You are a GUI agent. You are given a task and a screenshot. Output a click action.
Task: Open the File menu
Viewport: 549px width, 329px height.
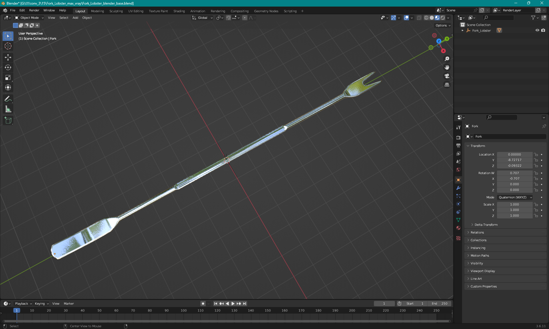(x=13, y=10)
